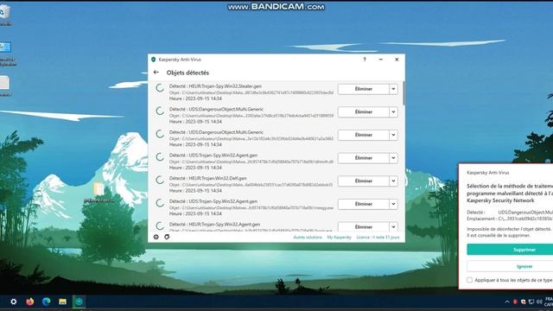
Task: Select text 'Détecté : HEUR:Trojan.Win32.Delf.gen'
Action: tap(207, 178)
